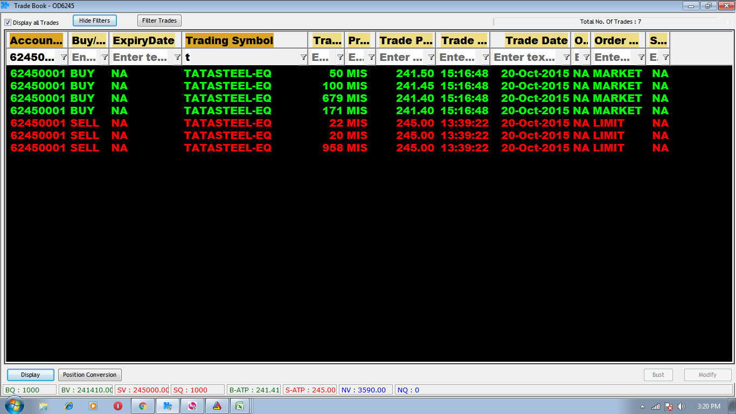Select the BUY trade with quantity 679
This screenshot has width=736, height=414.
[339, 98]
